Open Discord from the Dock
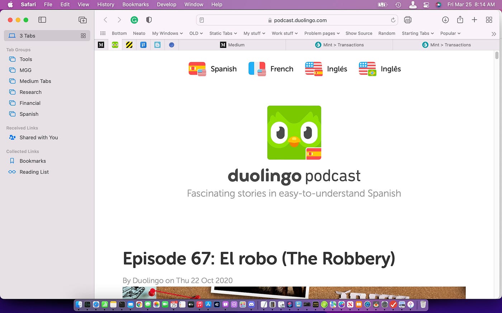The width and height of the screenshot is (502, 313). coord(251,304)
